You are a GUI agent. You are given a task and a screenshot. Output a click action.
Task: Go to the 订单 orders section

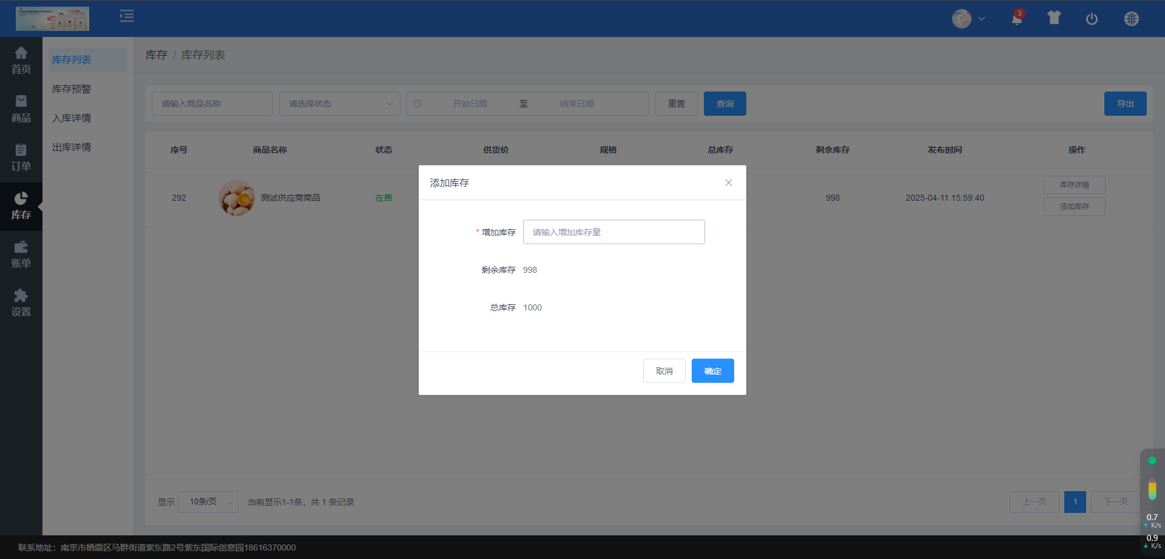(x=21, y=158)
